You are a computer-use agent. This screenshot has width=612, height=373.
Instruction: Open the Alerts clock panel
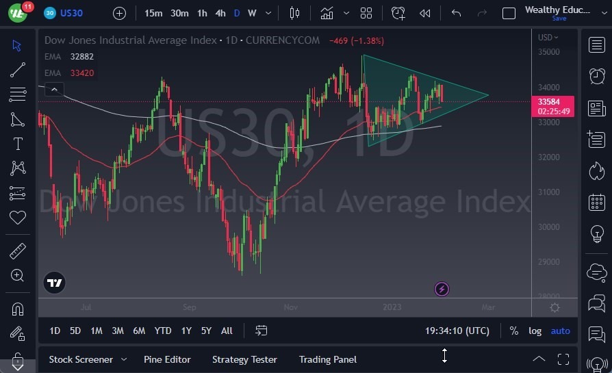(x=597, y=76)
